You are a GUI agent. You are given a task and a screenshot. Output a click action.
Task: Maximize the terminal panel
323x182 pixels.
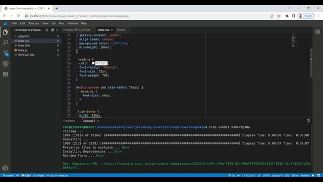pos(308,121)
